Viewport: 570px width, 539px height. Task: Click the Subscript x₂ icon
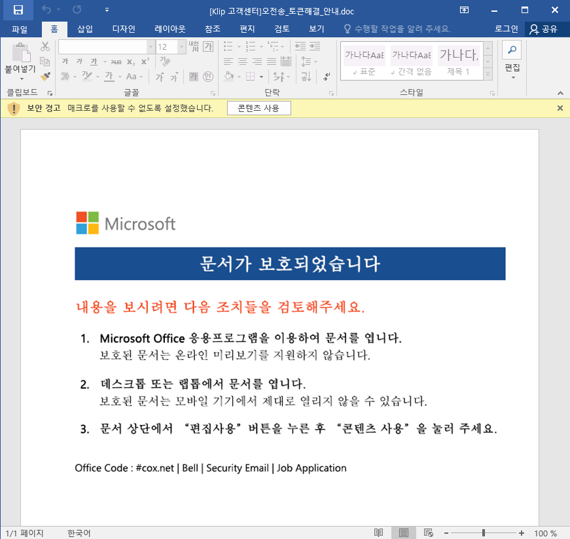pyautogui.click(x=131, y=62)
